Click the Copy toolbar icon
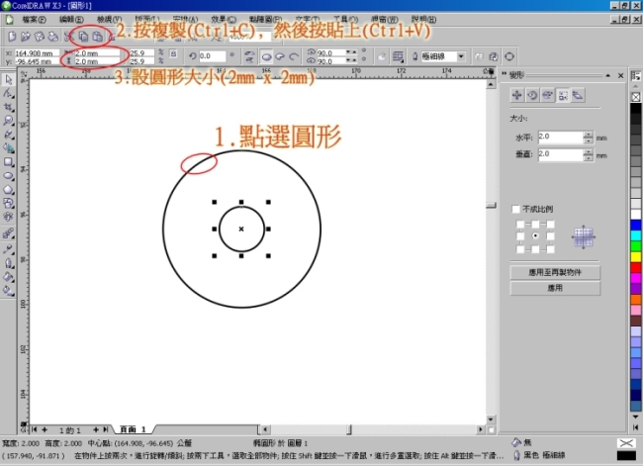 pyautogui.click(x=83, y=37)
